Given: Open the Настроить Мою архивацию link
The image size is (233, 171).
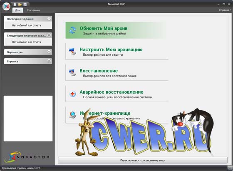Looking at the screenshot, I should click(111, 50).
